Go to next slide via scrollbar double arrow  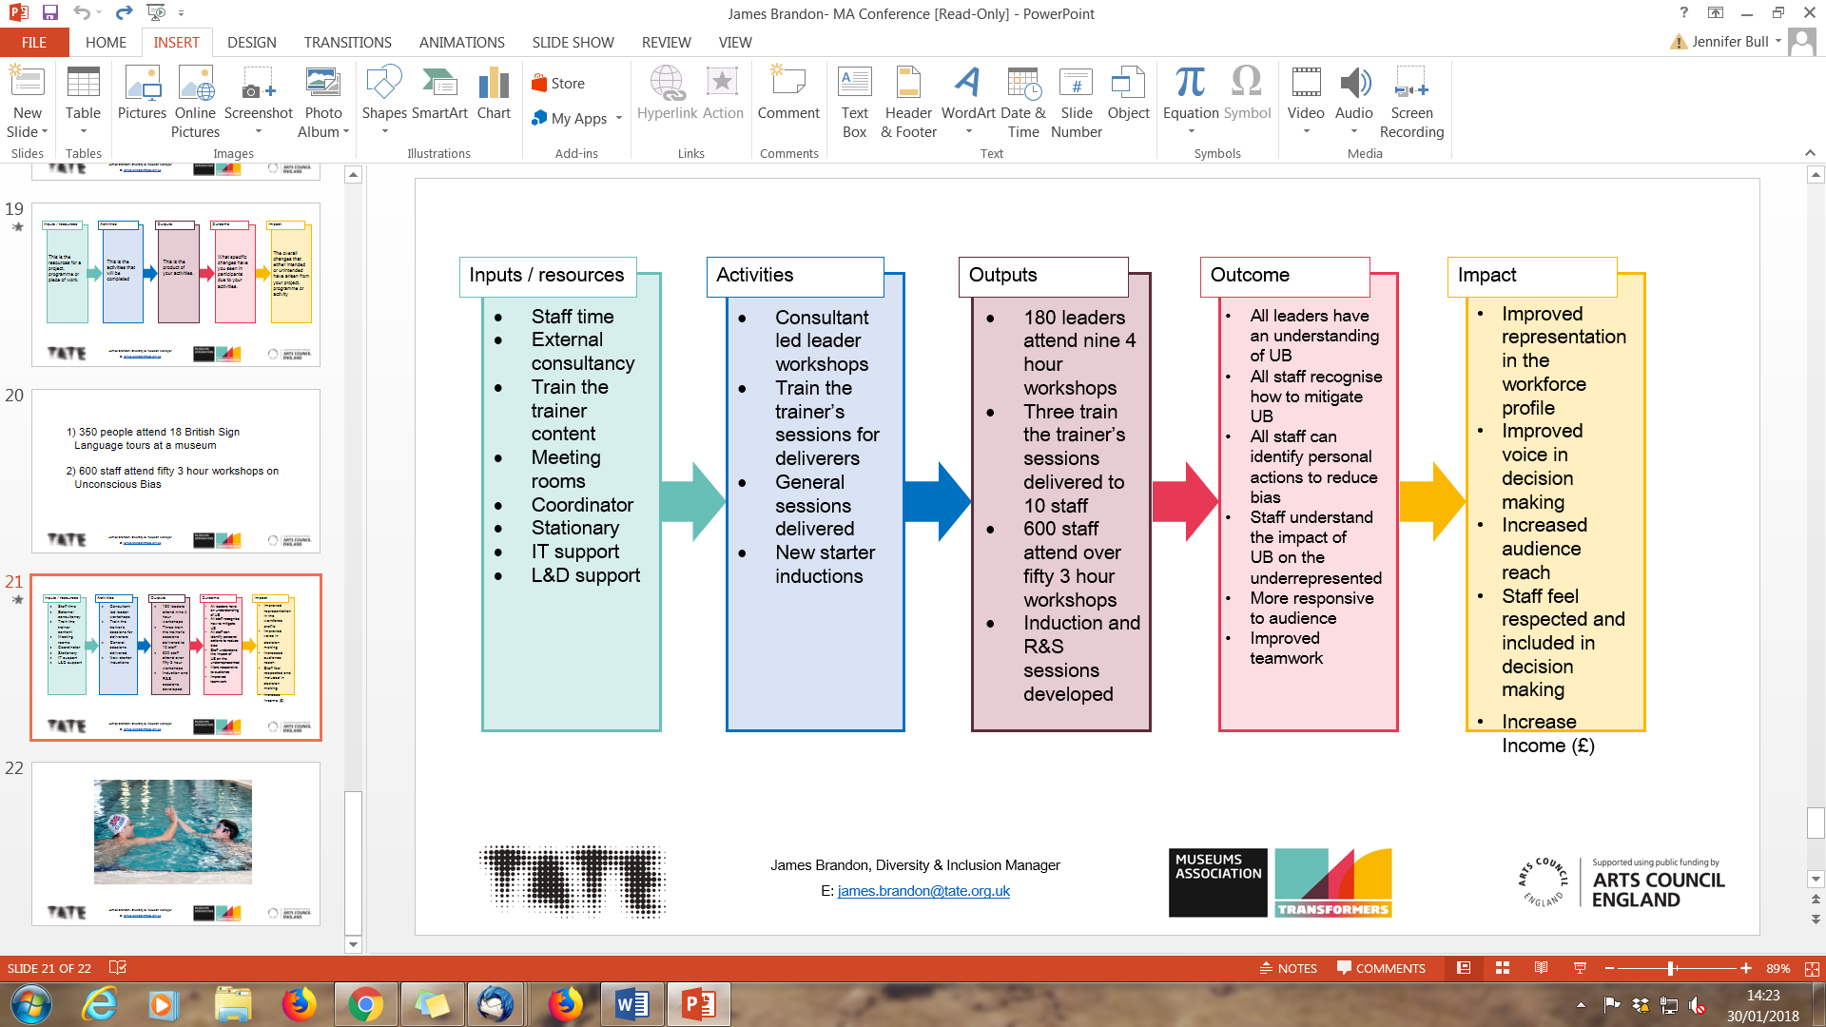click(1816, 920)
